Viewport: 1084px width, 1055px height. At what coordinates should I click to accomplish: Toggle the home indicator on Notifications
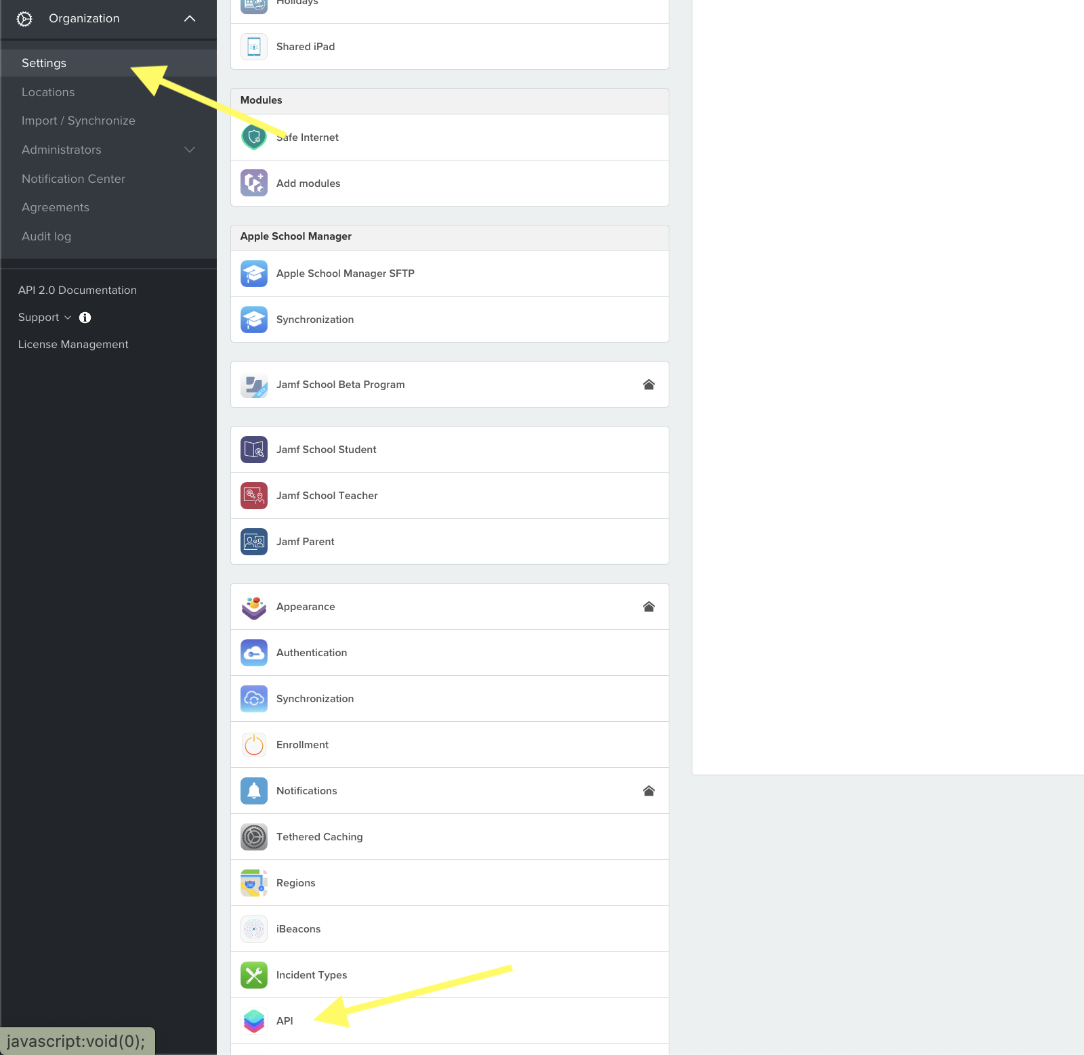tap(648, 790)
